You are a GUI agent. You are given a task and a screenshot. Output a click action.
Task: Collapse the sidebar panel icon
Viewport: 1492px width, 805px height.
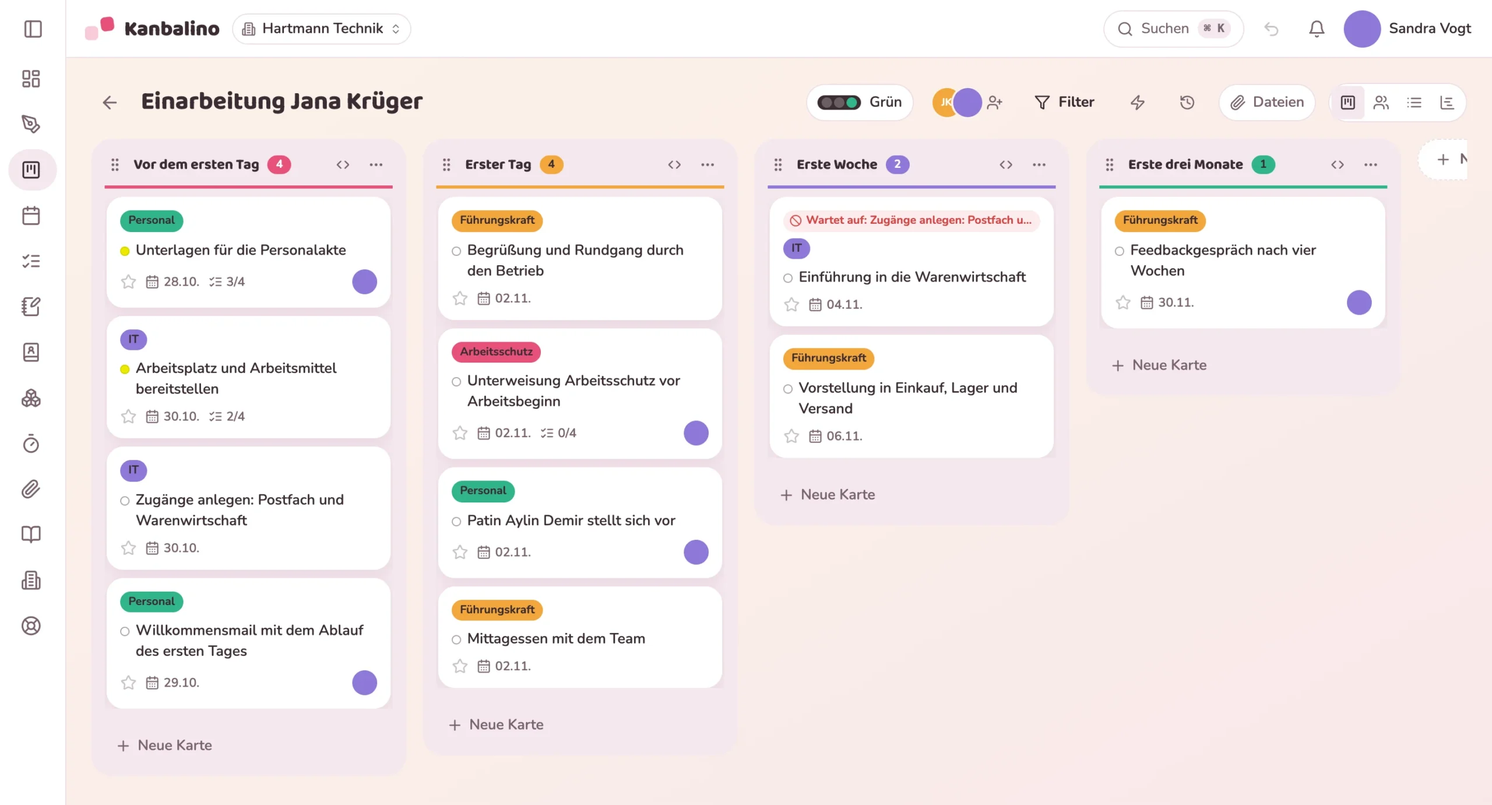tap(33, 29)
